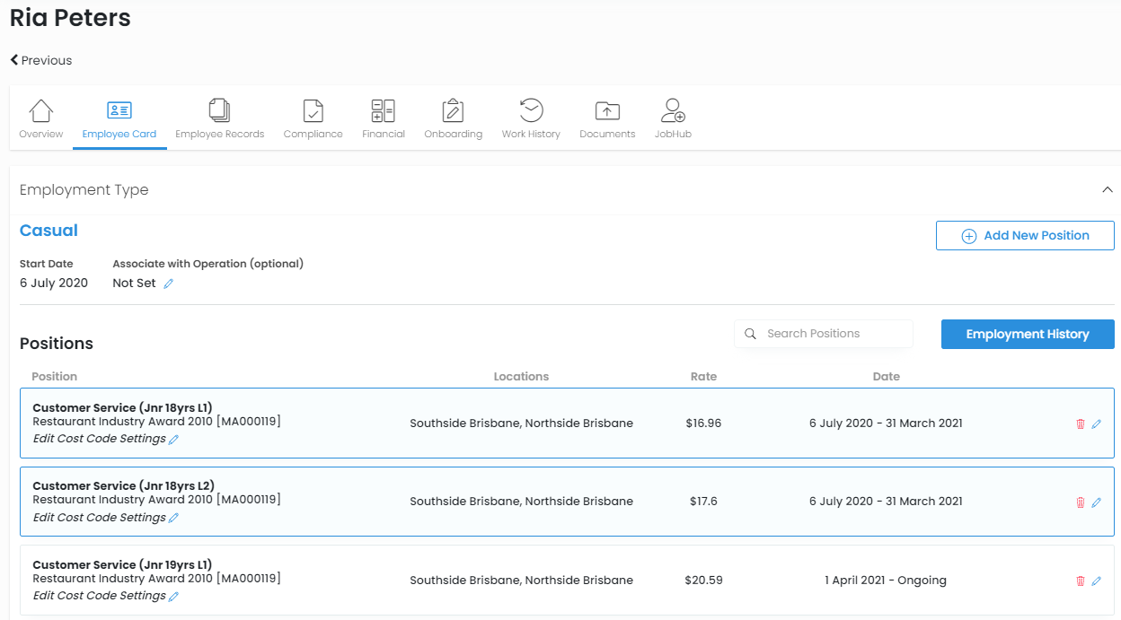Delete the Jnr 19yrs L1 position

(x=1081, y=581)
